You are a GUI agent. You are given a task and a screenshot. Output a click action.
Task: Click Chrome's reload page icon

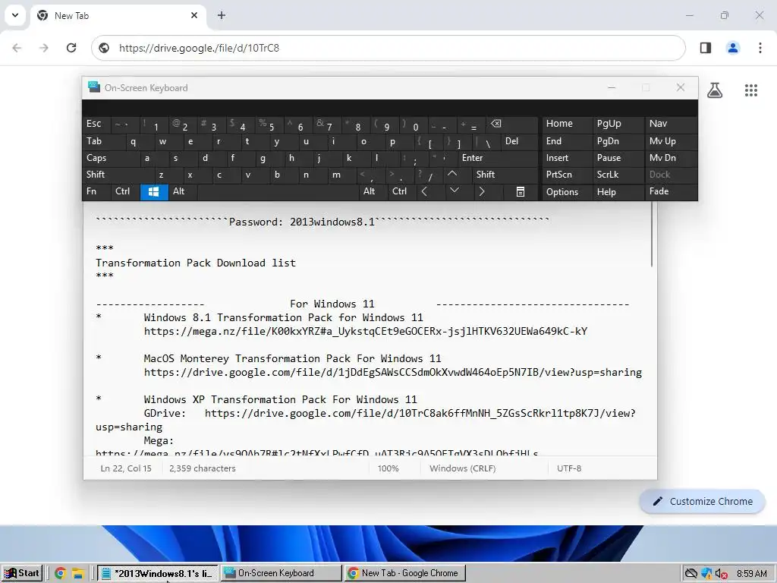click(x=71, y=48)
